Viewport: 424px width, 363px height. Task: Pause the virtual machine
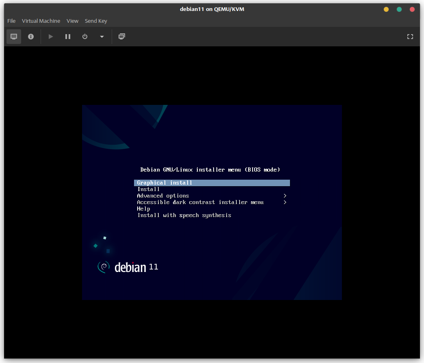[68, 37]
